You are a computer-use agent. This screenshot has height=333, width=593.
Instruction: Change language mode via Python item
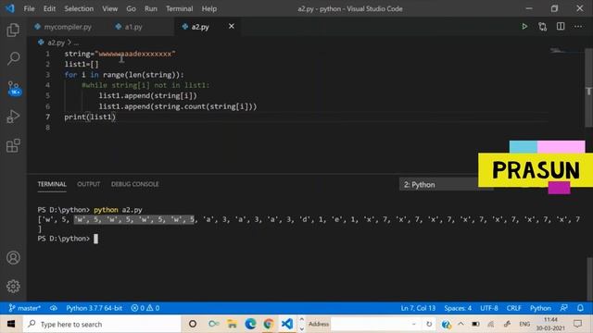pos(540,308)
